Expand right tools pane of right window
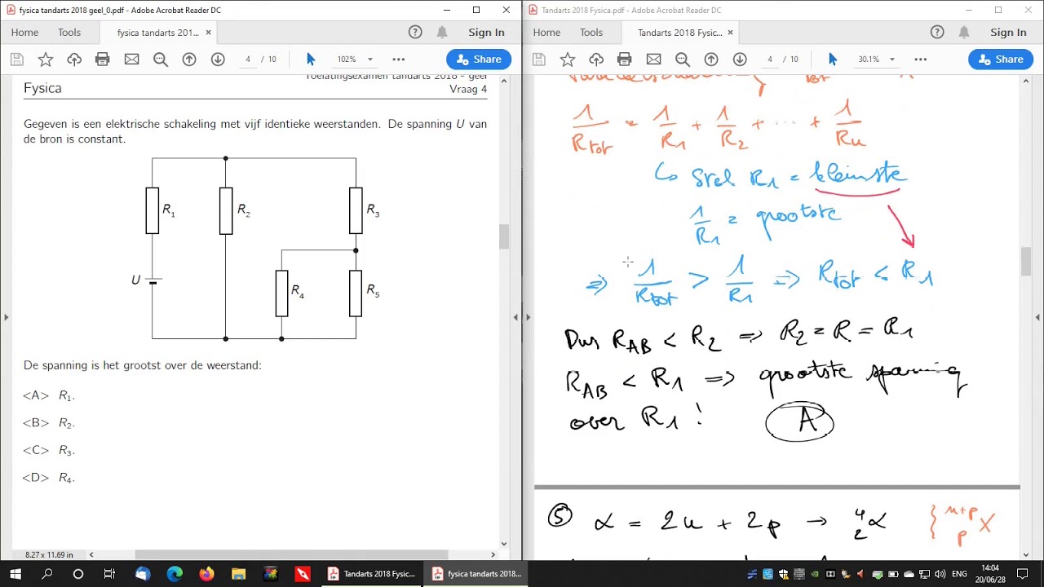Viewport: 1044px width, 587px height. point(1037,317)
